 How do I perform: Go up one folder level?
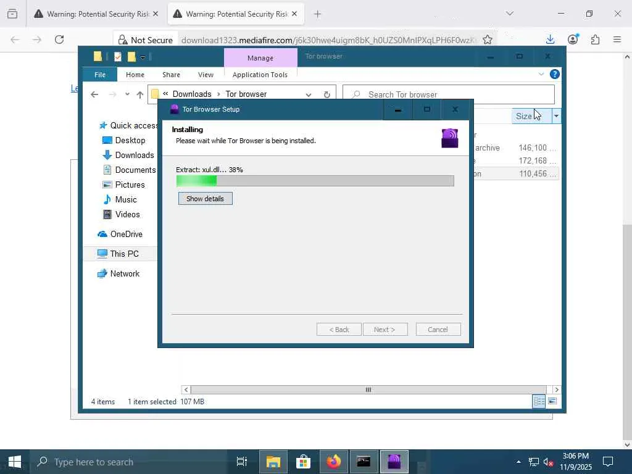pos(140,94)
